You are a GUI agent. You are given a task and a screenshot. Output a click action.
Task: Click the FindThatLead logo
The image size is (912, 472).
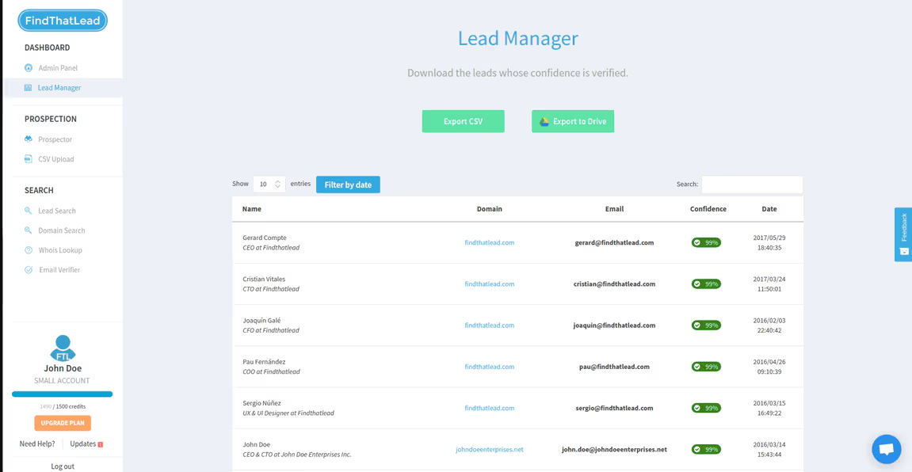[x=63, y=21]
